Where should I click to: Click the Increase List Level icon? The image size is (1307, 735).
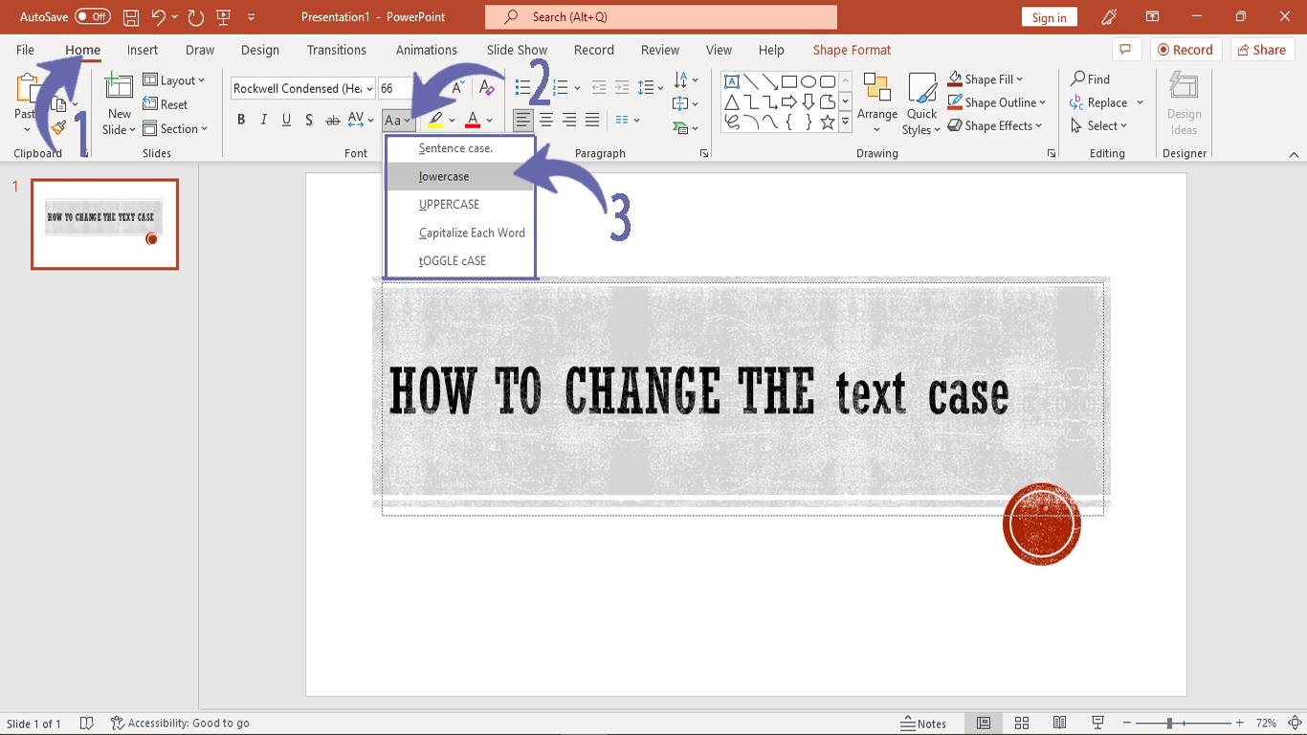622,88
